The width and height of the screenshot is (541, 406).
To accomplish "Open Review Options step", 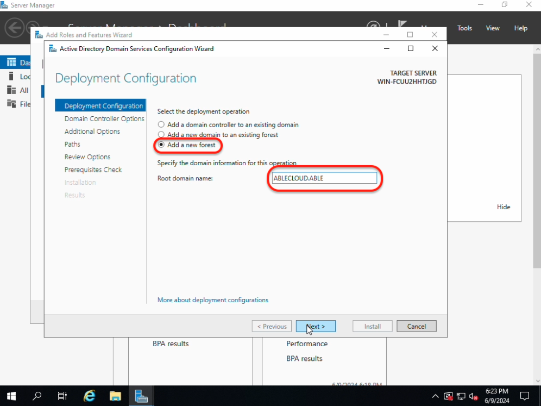I will (87, 157).
